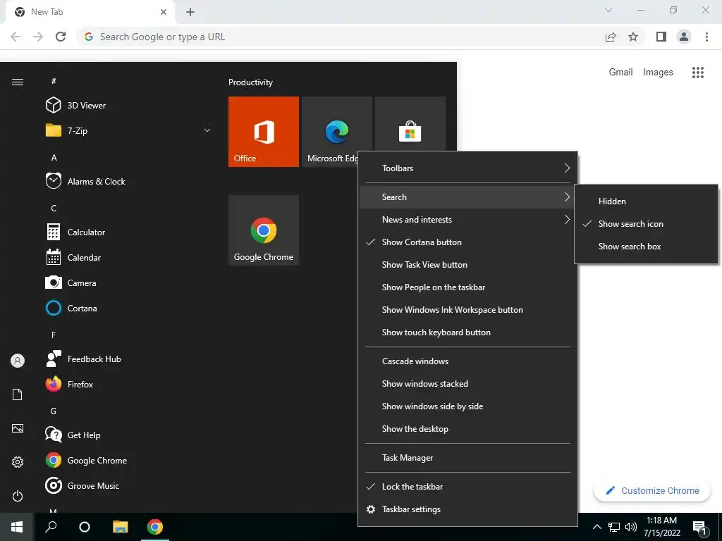
Task: Select Hidden in the Search submenu
Action: [x=646, y=201]
